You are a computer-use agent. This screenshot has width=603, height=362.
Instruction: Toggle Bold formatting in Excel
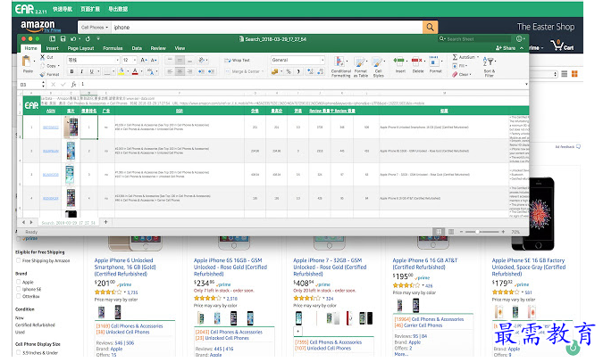tap(72, 71)
